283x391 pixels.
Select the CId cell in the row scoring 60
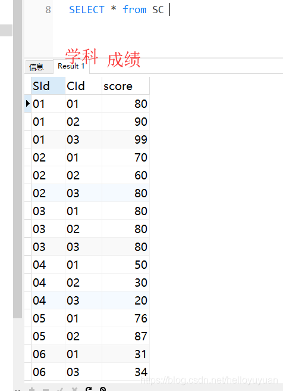point(83,175)
